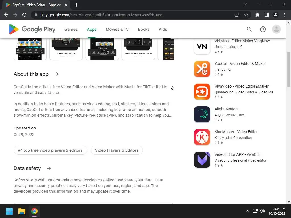Open the 'KineMaster - Video Editor' title link

[x=236, y=132]
